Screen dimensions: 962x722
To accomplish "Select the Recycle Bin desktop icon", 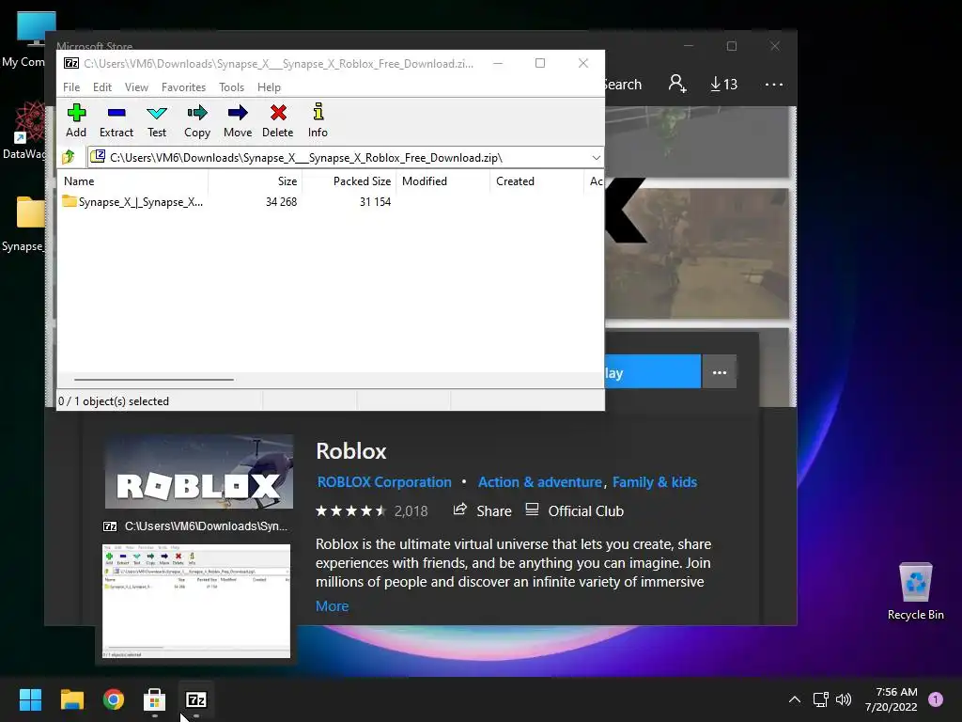I will click(915, 591).
